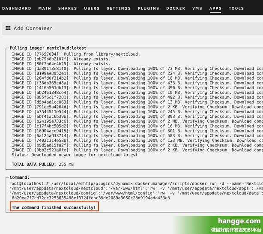Click the /var/www/html/config mapping line
The height and width of the screenshot is (234, 263).
coord(136,193)
